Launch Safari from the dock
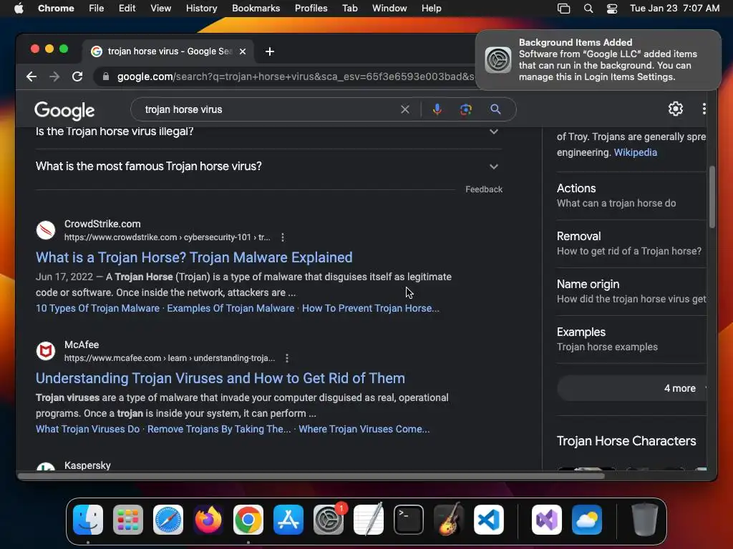The width and height of the screenshot is (733, 549). point(168,520)
